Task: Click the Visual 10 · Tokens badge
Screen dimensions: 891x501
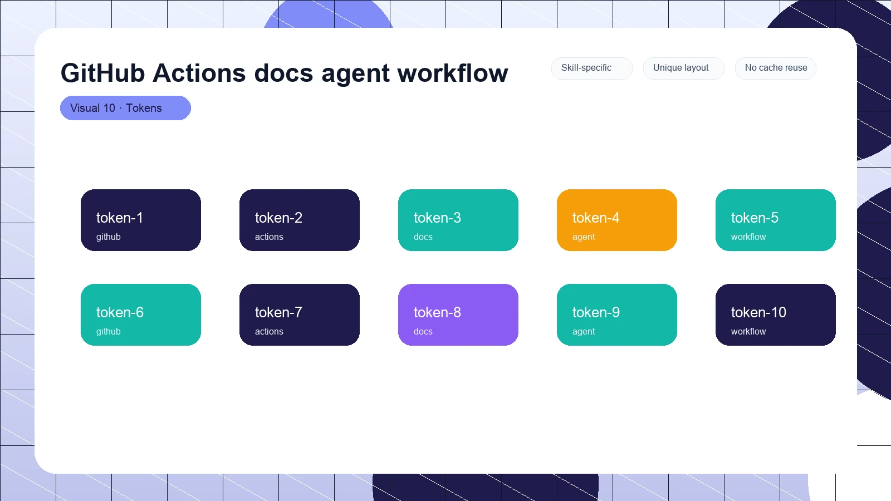Action: coord(125,108)
